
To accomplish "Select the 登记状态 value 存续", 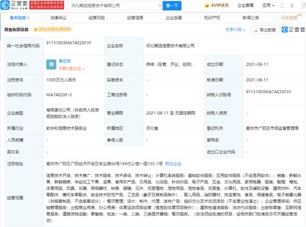I will (x=169, y=64).
